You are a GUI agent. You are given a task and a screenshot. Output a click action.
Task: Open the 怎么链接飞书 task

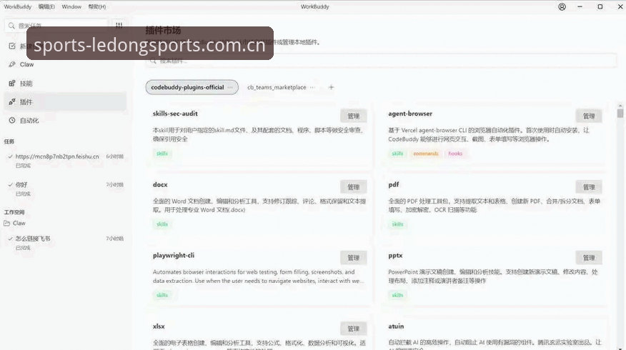[x=66, y=243]
